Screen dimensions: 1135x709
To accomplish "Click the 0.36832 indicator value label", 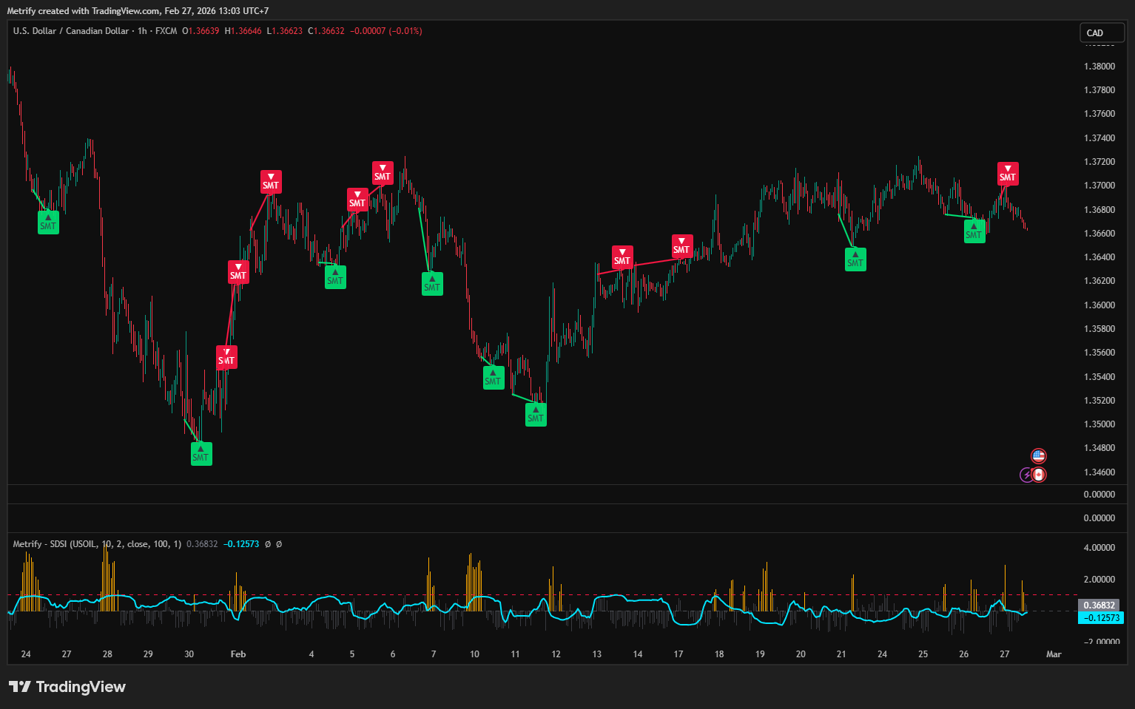I will click(x=1099, y=605).
